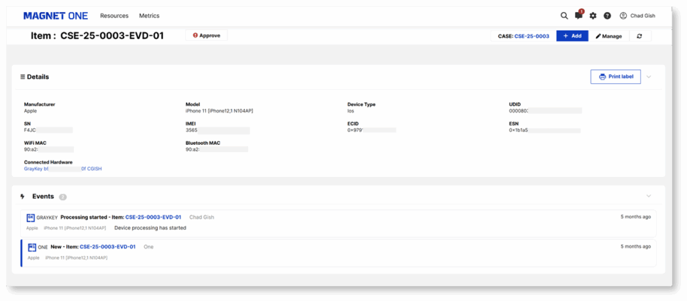
Task: Click the refresh icon button
Action: (639, 36)
